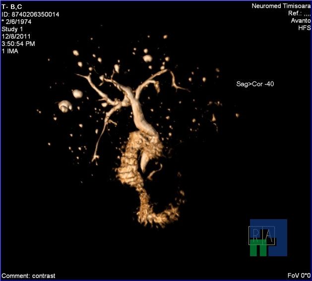Click the 'Comment: contrast' annotation
The image size is (312, 281).
(28, 276)
